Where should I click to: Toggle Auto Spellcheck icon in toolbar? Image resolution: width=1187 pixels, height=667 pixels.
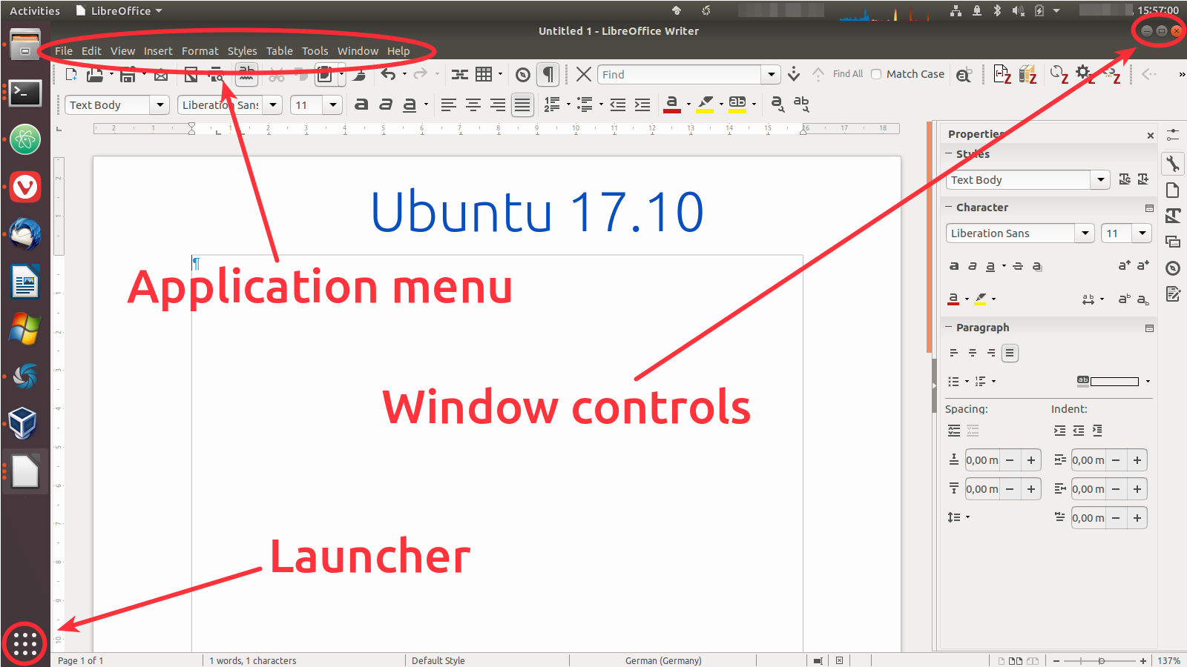click(246, 73)
